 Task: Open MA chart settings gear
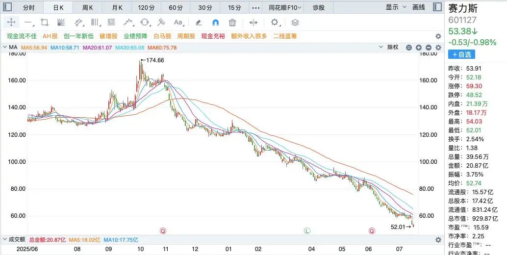tap(438, 48)
